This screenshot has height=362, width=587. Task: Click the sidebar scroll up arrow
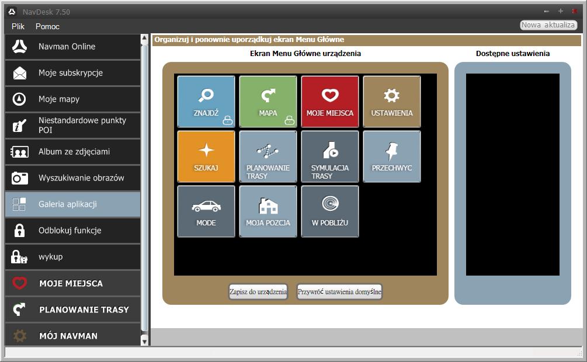(144, 38)
